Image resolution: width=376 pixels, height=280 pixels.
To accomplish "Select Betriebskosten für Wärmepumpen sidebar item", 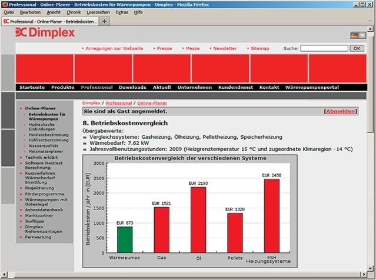I will point(47,116).
